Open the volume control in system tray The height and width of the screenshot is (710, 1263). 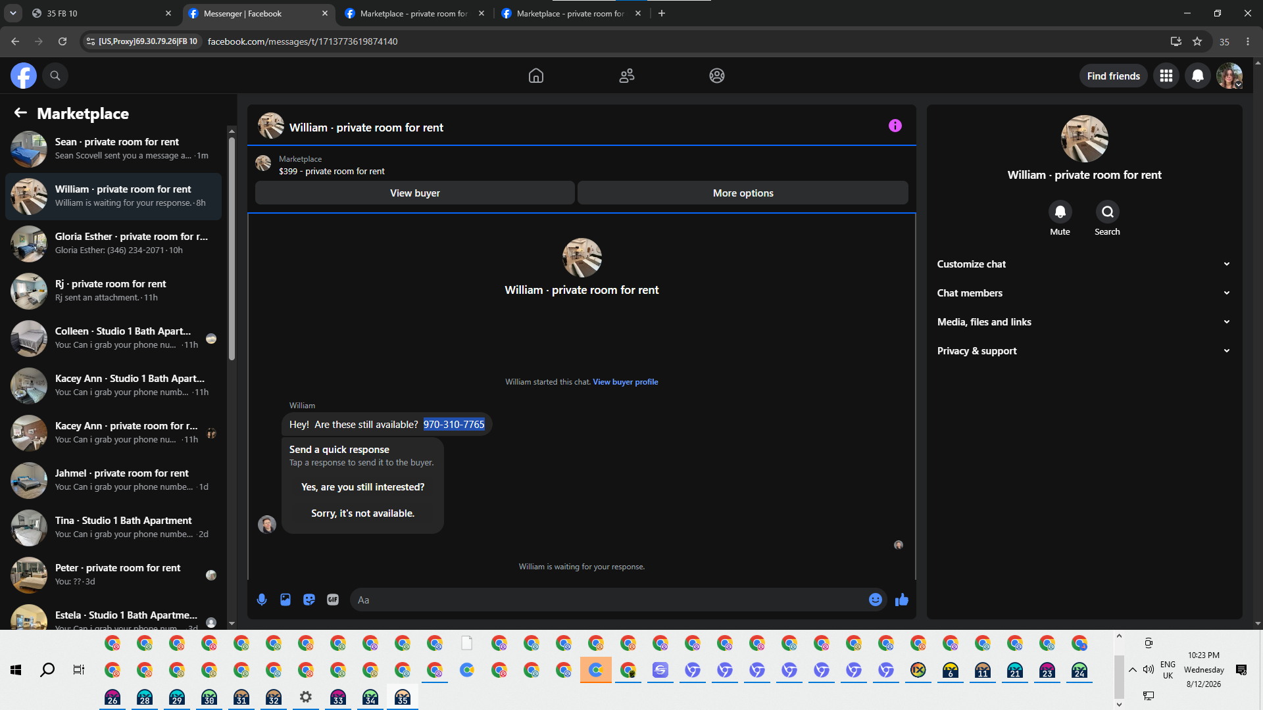1149,670
